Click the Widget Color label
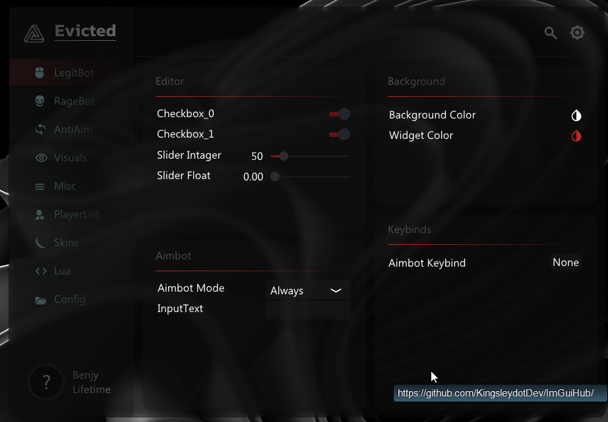 tap(421, 136)
